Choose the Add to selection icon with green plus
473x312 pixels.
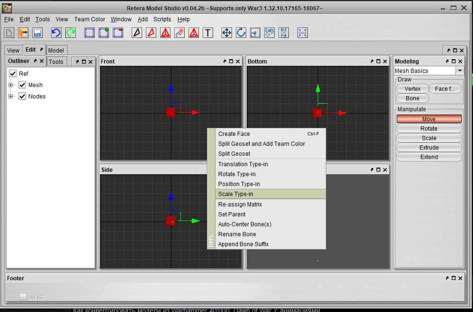[104, 33]
